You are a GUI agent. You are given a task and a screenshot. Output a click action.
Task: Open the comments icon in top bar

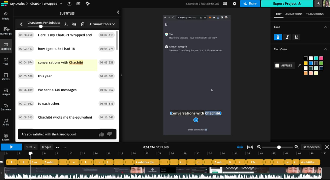tap(225, 4)
